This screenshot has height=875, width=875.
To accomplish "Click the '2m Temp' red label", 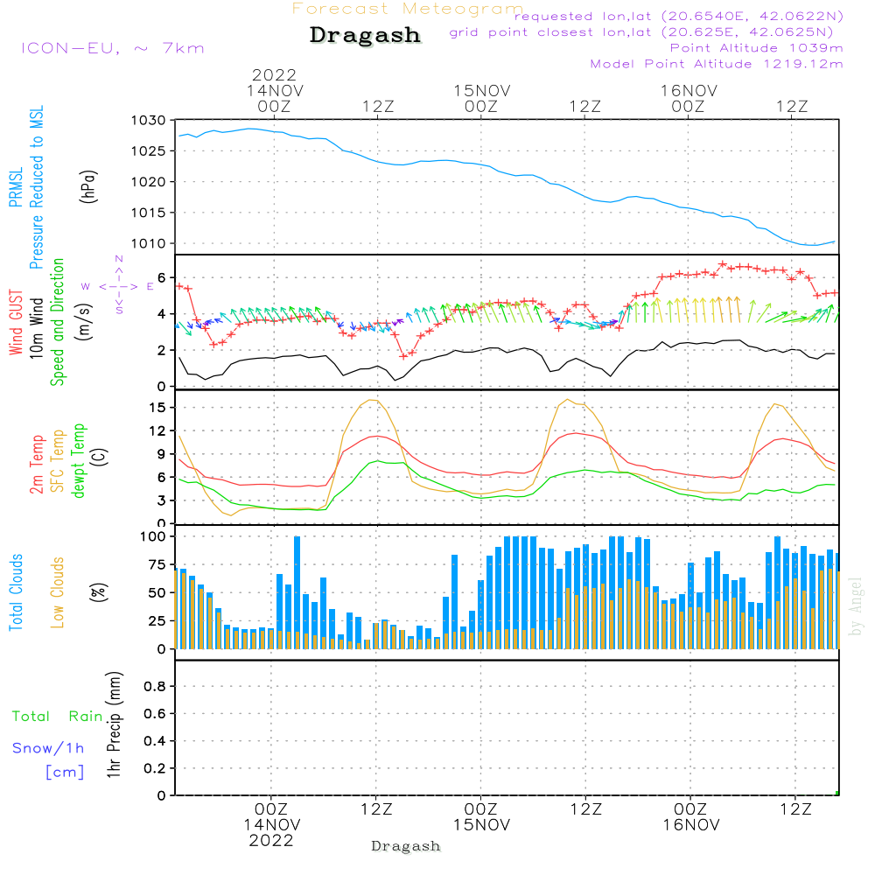I will coord(36,465).
